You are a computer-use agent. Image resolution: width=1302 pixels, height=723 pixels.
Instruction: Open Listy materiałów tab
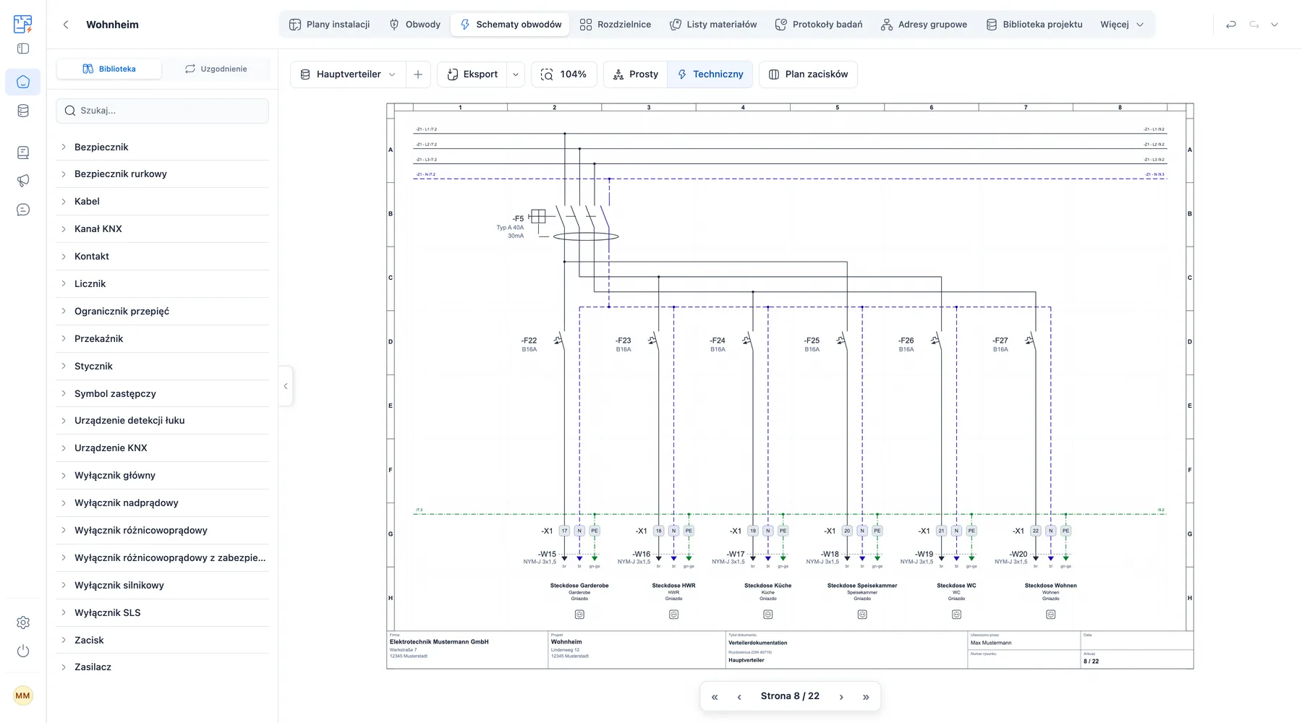[713, 25]
